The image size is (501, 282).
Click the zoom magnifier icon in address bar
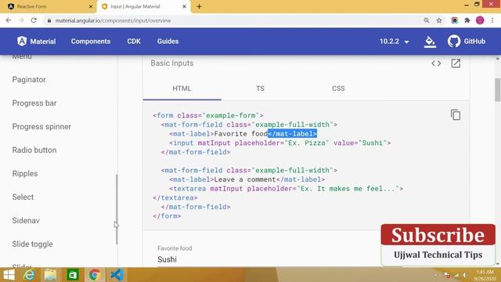click(x=427, y=20)
